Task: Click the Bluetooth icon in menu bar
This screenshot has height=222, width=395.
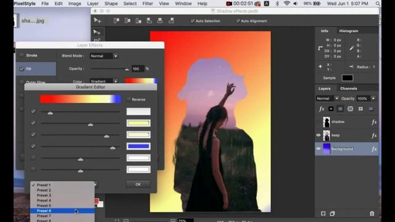Action: [x=277, y=4]
